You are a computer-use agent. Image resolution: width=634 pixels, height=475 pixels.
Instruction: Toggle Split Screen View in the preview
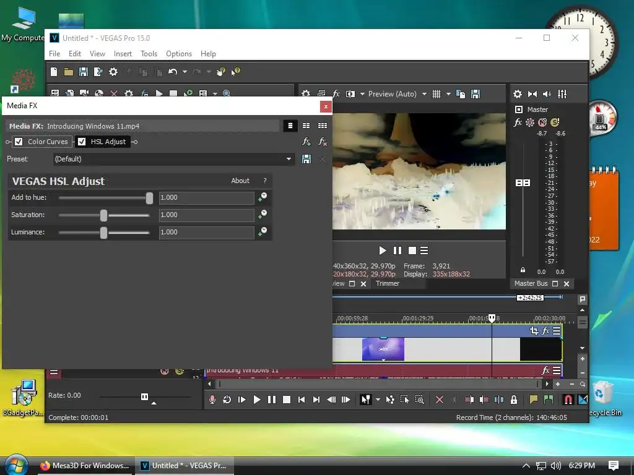[x=350, y=94]
